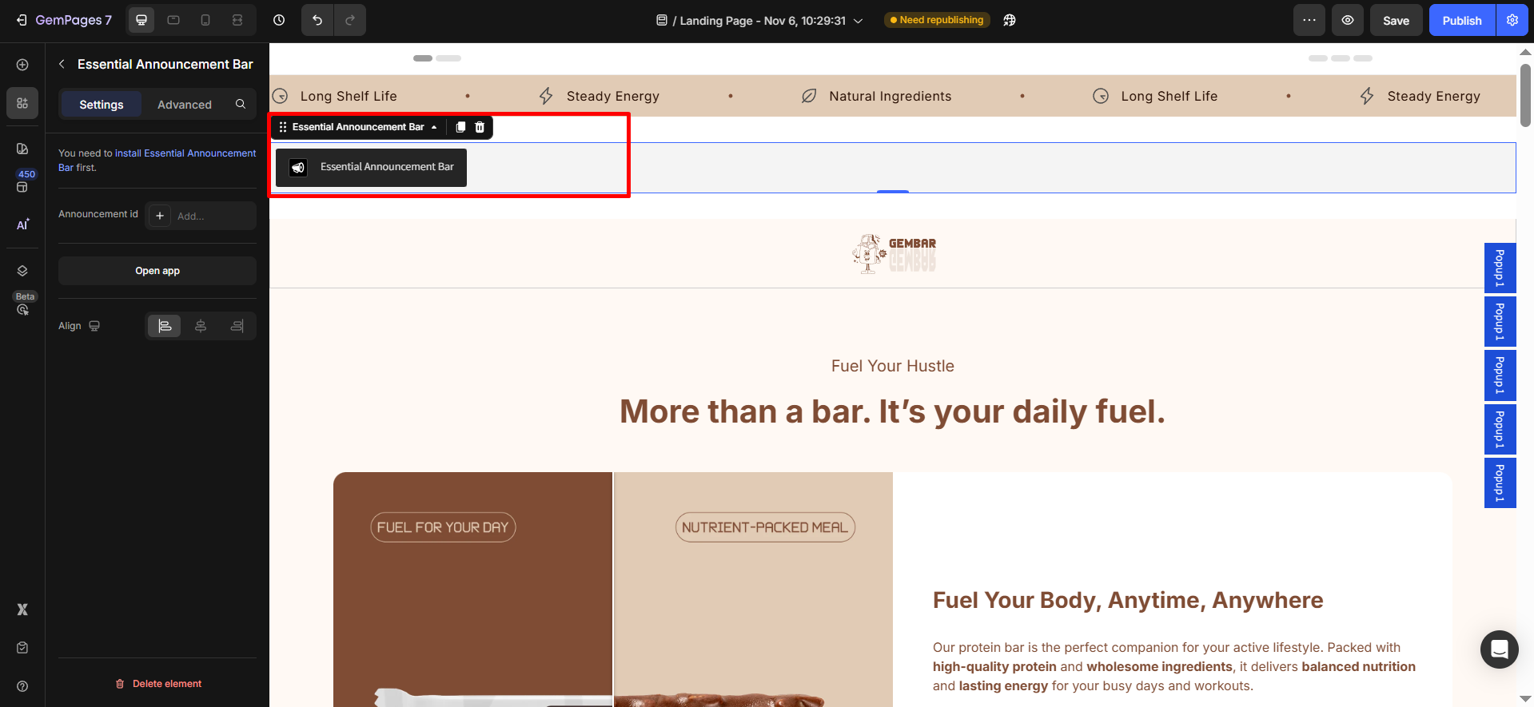The image size is (1534, 707).
Task: Preview page with the eye icon
Action: (x=1348, y=20)
